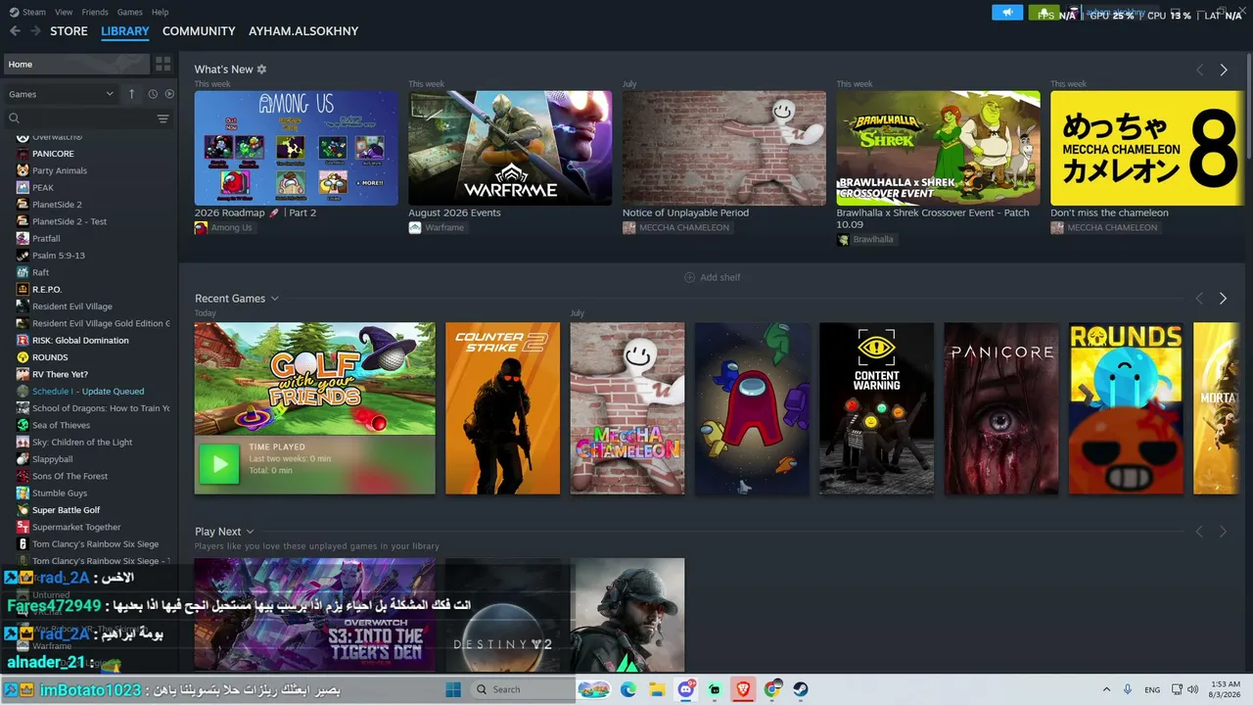The height and width of the screenshot is (705, 1253).
Task: Open the Among Us source link
Action: 223,228
